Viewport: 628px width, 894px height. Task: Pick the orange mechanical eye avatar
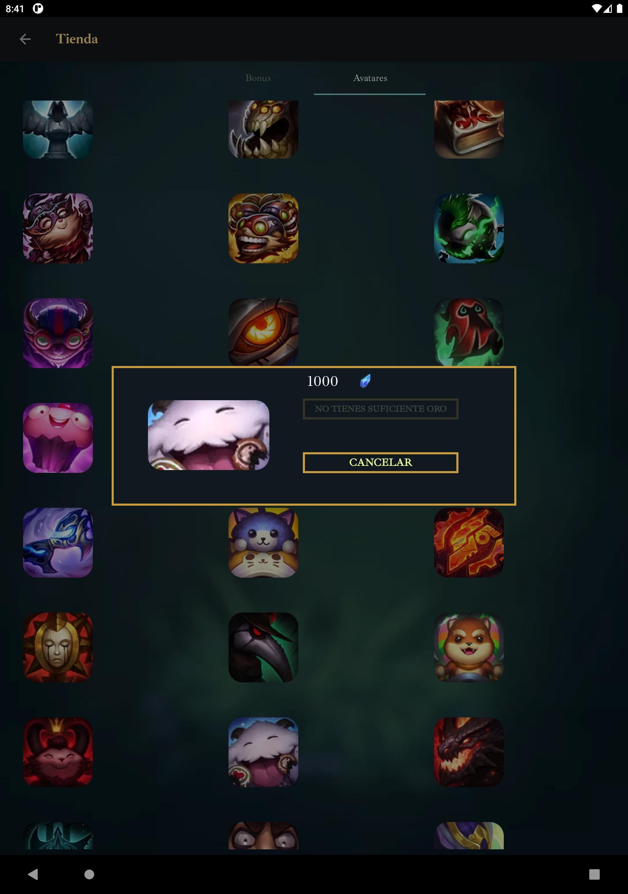tap(263, 332)
